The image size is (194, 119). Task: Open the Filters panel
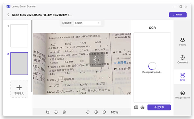pos(182,42)
